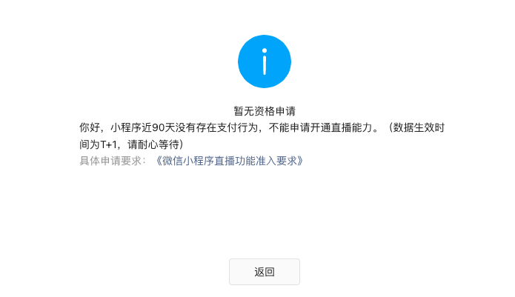The image size is (515, 297).
Task: Click the phrase 不能申请开通直播能力
Action: point(321,127)
